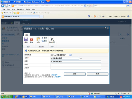Open the 内容类型 content type dropdown
Viewport: 132px width, 99px height.
click(70, 55)
